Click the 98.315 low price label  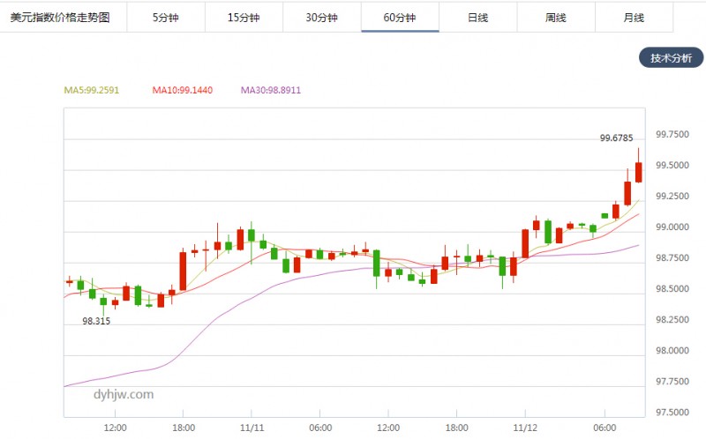point(96,322)
